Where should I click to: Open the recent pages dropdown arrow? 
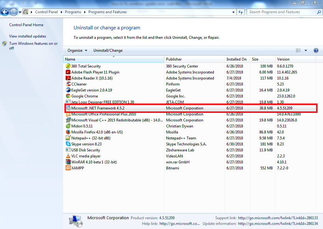(20, 12)
